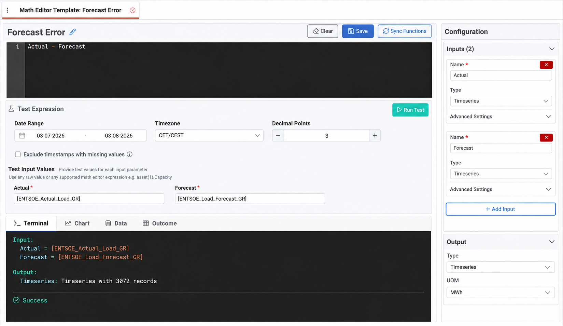This screenshot has height=326, width=563.
Task: Edit the end date 03-08-2026
Action: coord(118,136)
